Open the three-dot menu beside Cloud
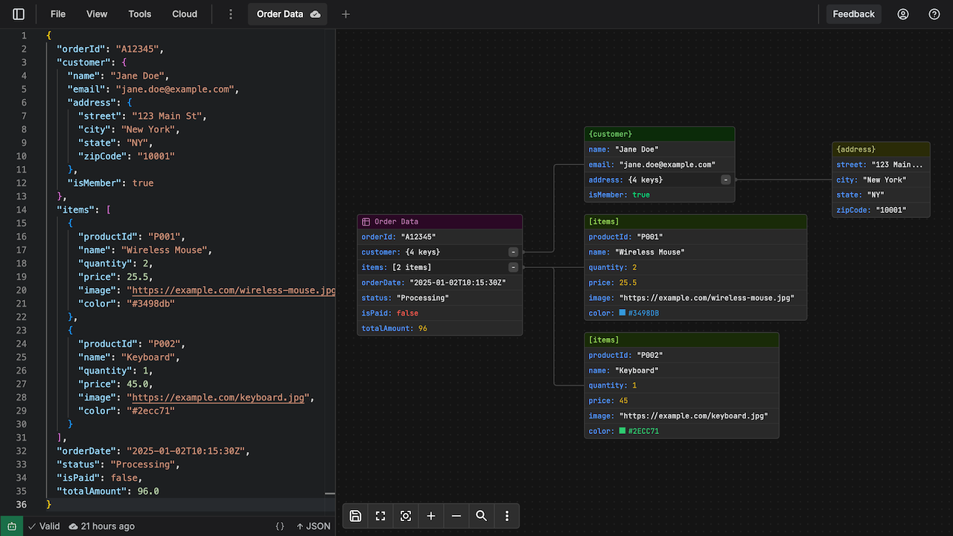The height and width of the screenshot is (536, 953). (231, 14)
